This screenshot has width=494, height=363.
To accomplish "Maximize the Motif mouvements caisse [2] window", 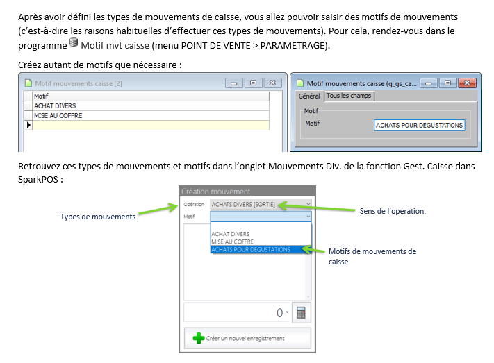I will tap(253, 83).
